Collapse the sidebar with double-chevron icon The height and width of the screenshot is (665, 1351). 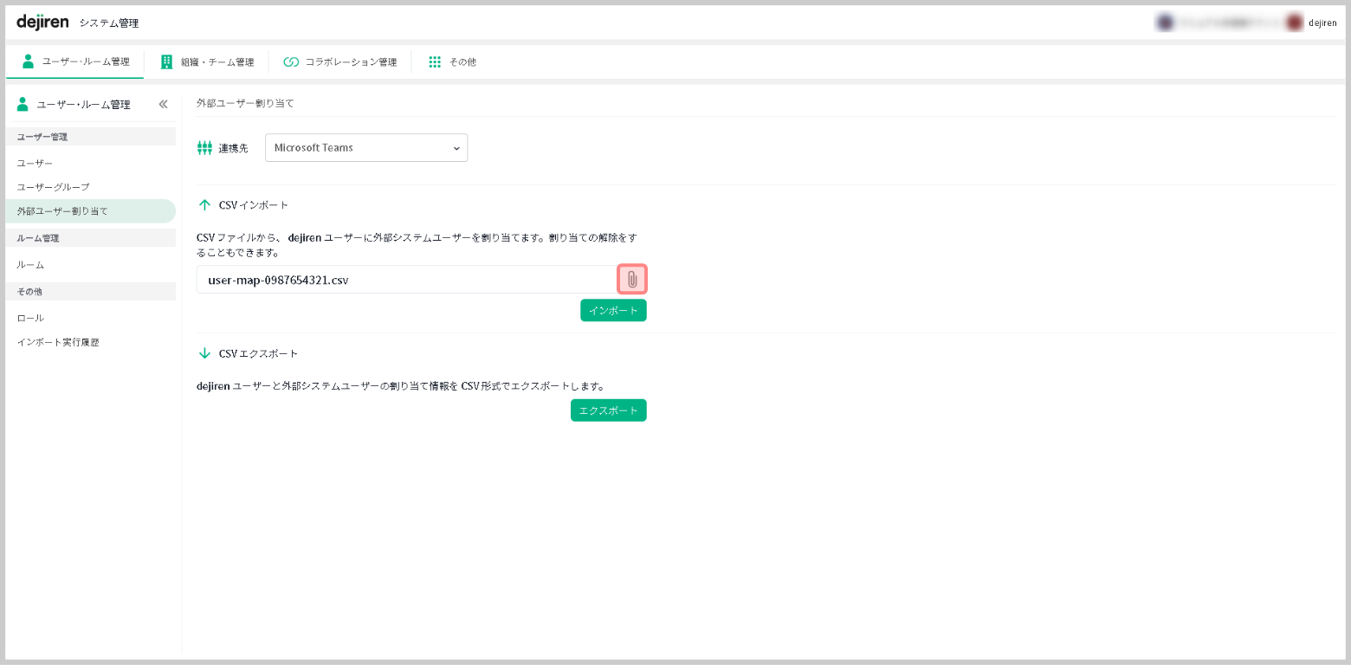pos(163,104)
